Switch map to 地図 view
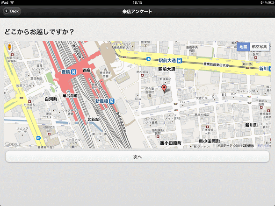The height and width of the screenshot is (206, 275). [243, 47]
